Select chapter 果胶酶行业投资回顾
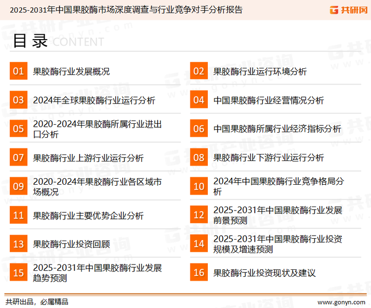 (x=71, y=244)
